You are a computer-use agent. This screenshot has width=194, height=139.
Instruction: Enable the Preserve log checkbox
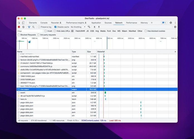tap(39, 27)
